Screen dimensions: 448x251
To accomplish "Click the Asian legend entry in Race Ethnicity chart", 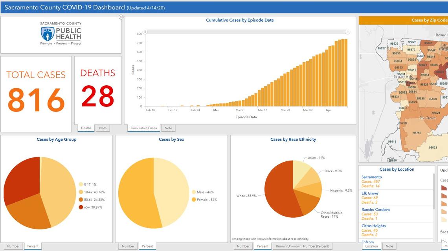I will coord(316,158).
